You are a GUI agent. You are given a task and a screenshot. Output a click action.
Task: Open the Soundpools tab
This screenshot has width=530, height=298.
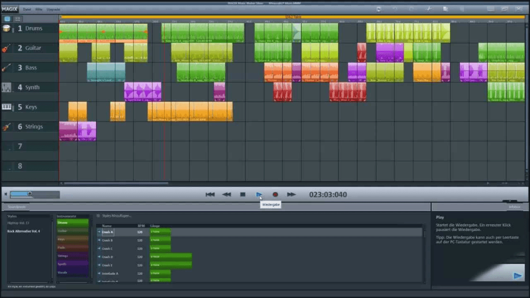(16, 207)
